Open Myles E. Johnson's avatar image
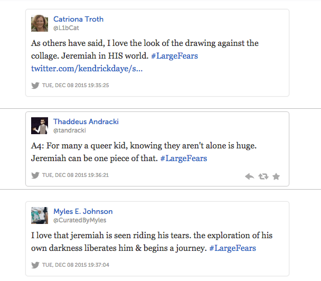The width and height of the screenshot is (321, 281). coord(40,216)
